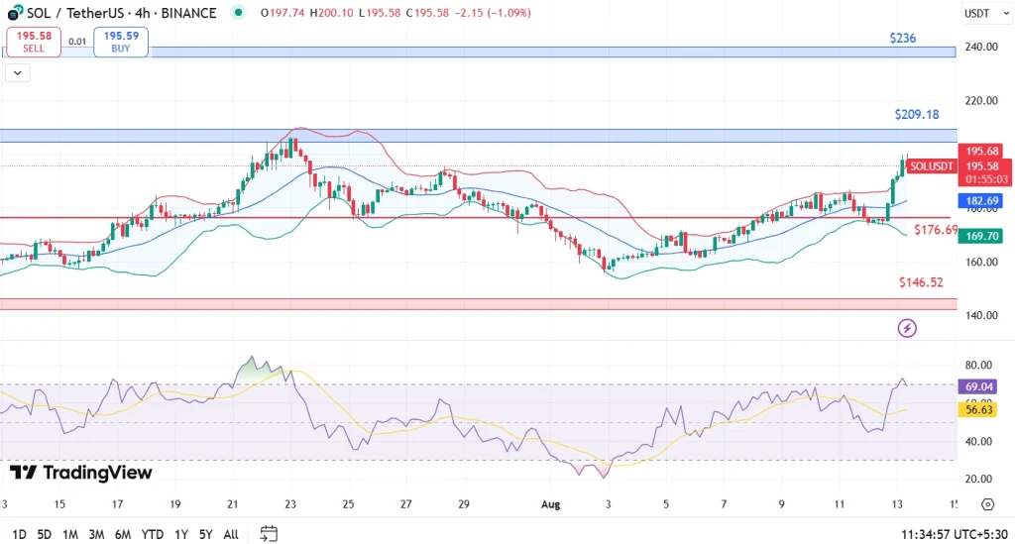Click the TradingView logo

[81, 473]
